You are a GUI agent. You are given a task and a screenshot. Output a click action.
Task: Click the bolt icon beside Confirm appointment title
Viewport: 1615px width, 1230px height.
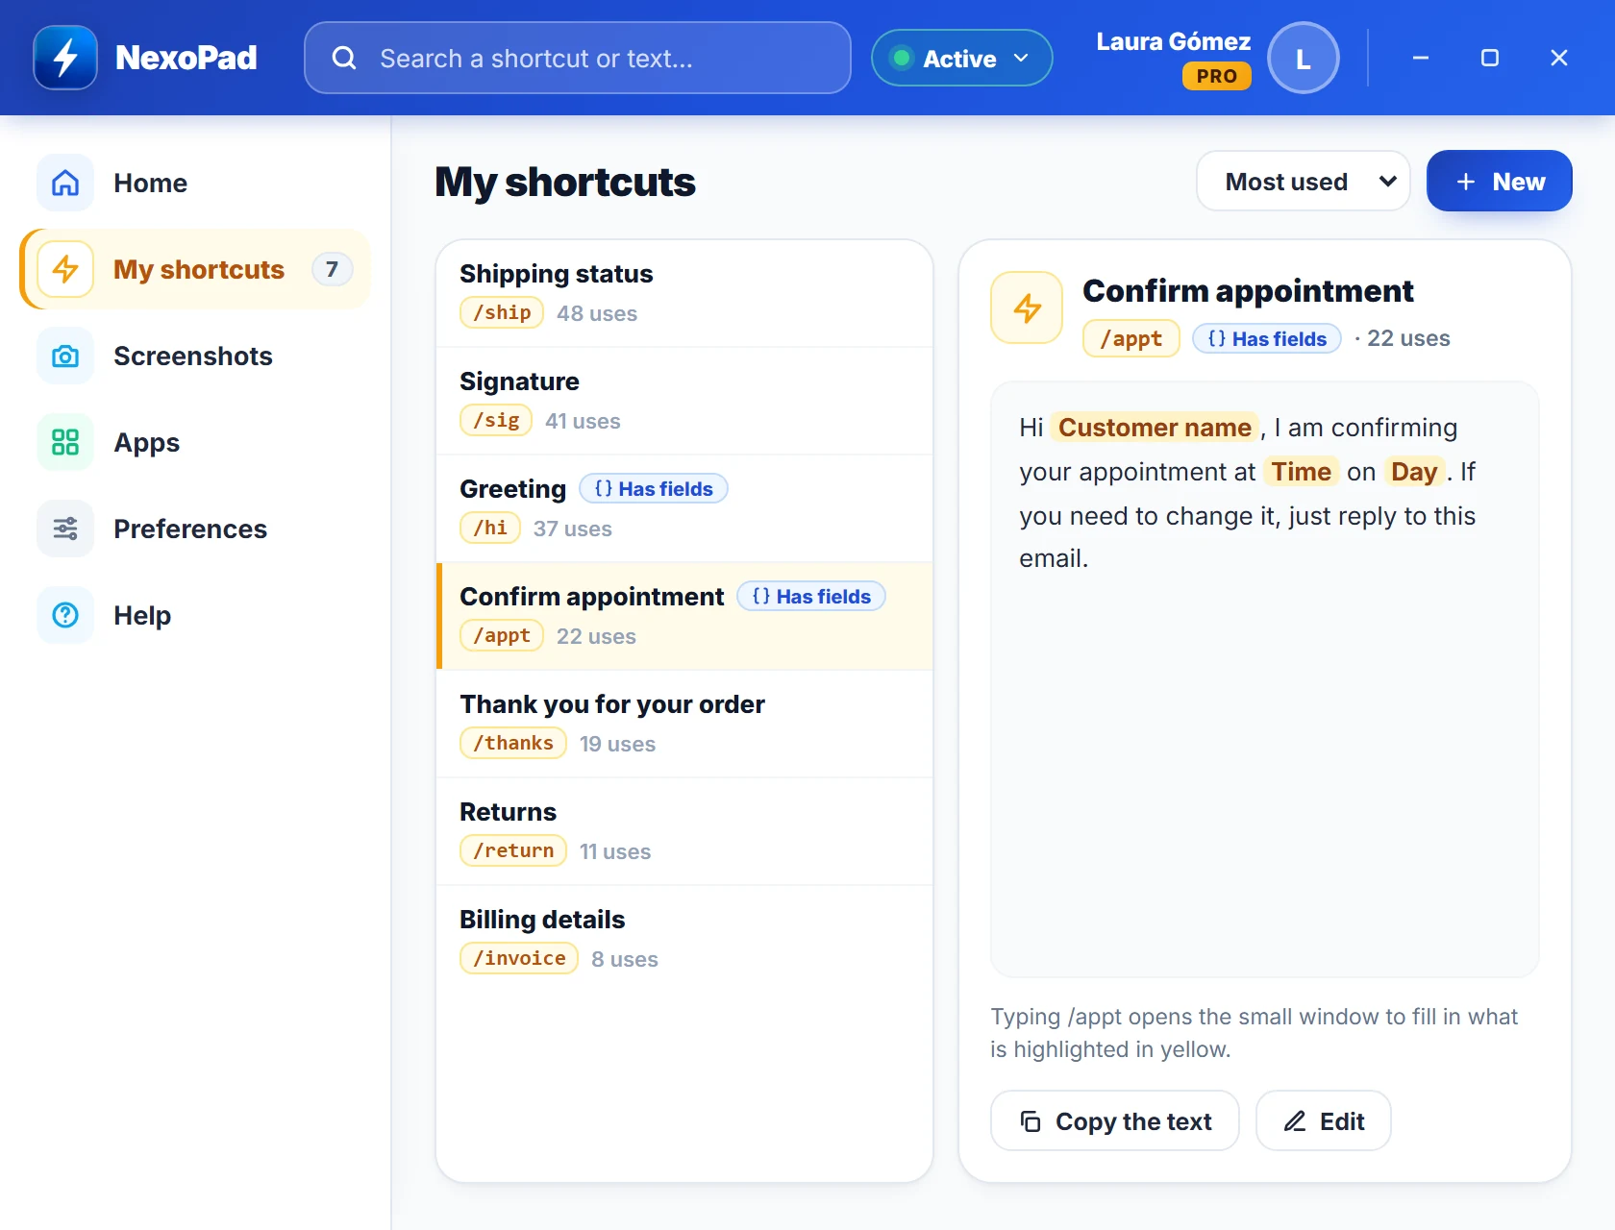tap(1027, 307)
